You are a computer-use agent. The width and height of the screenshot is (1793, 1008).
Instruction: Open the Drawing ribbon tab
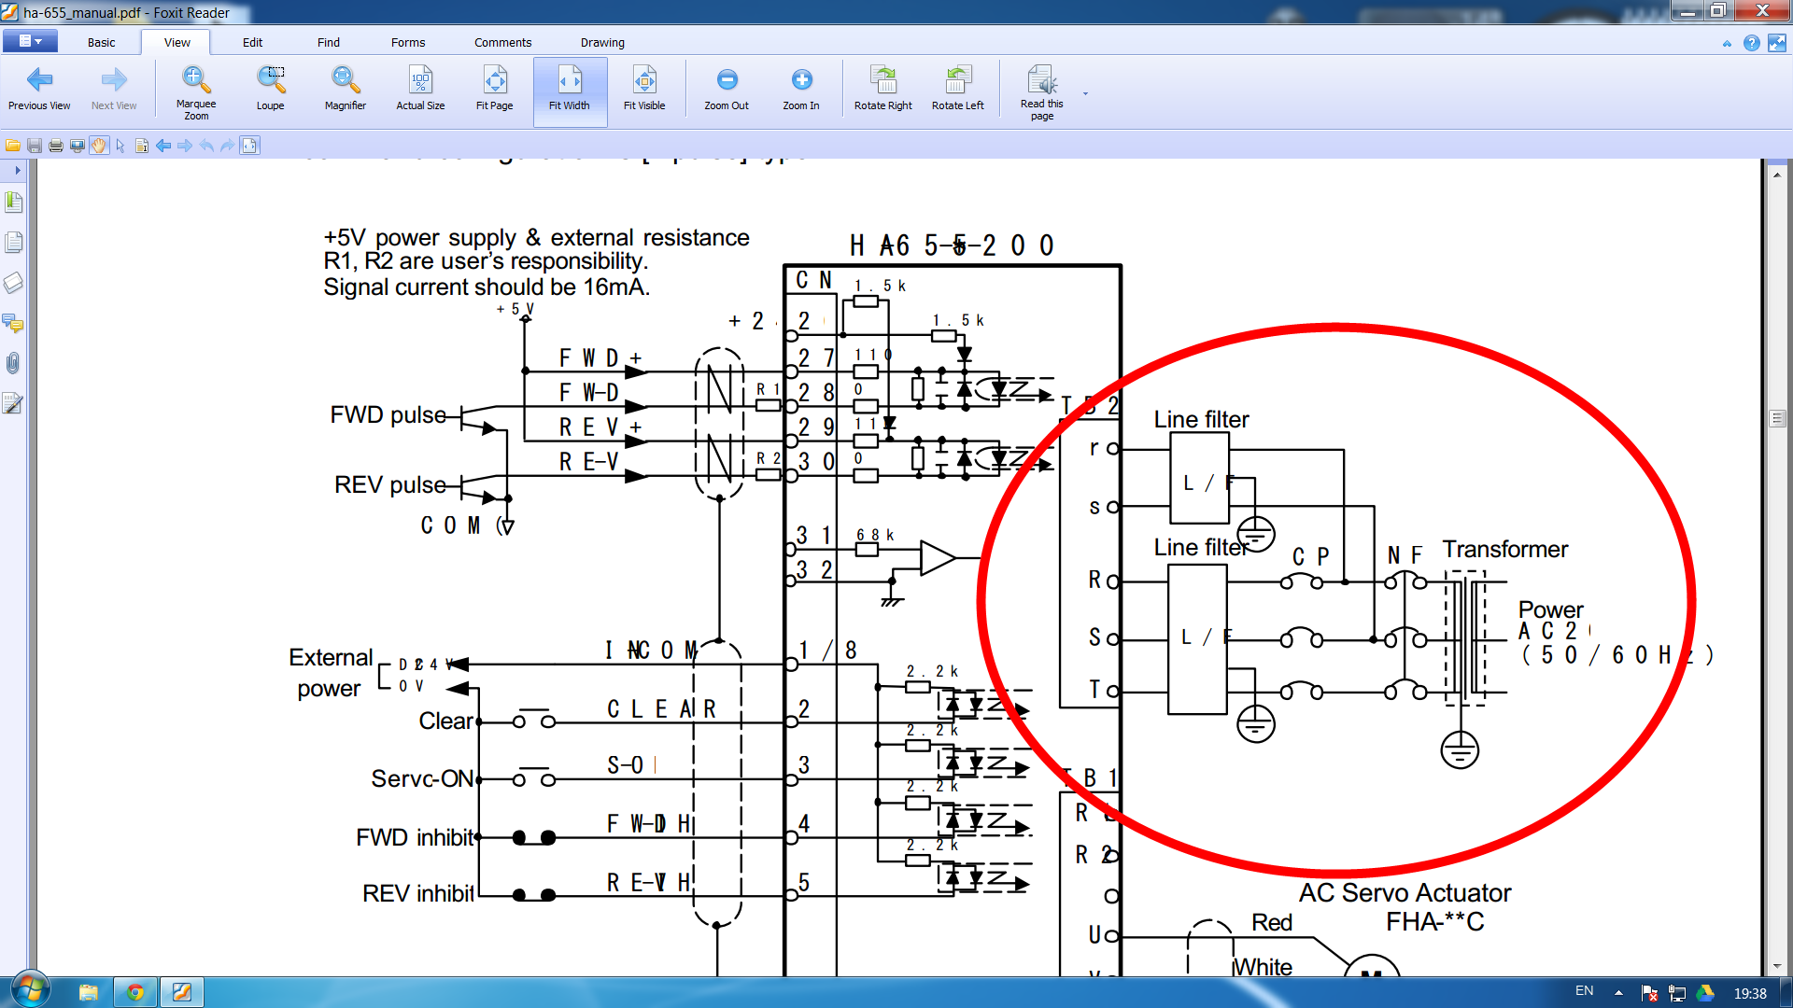(602, 42)
